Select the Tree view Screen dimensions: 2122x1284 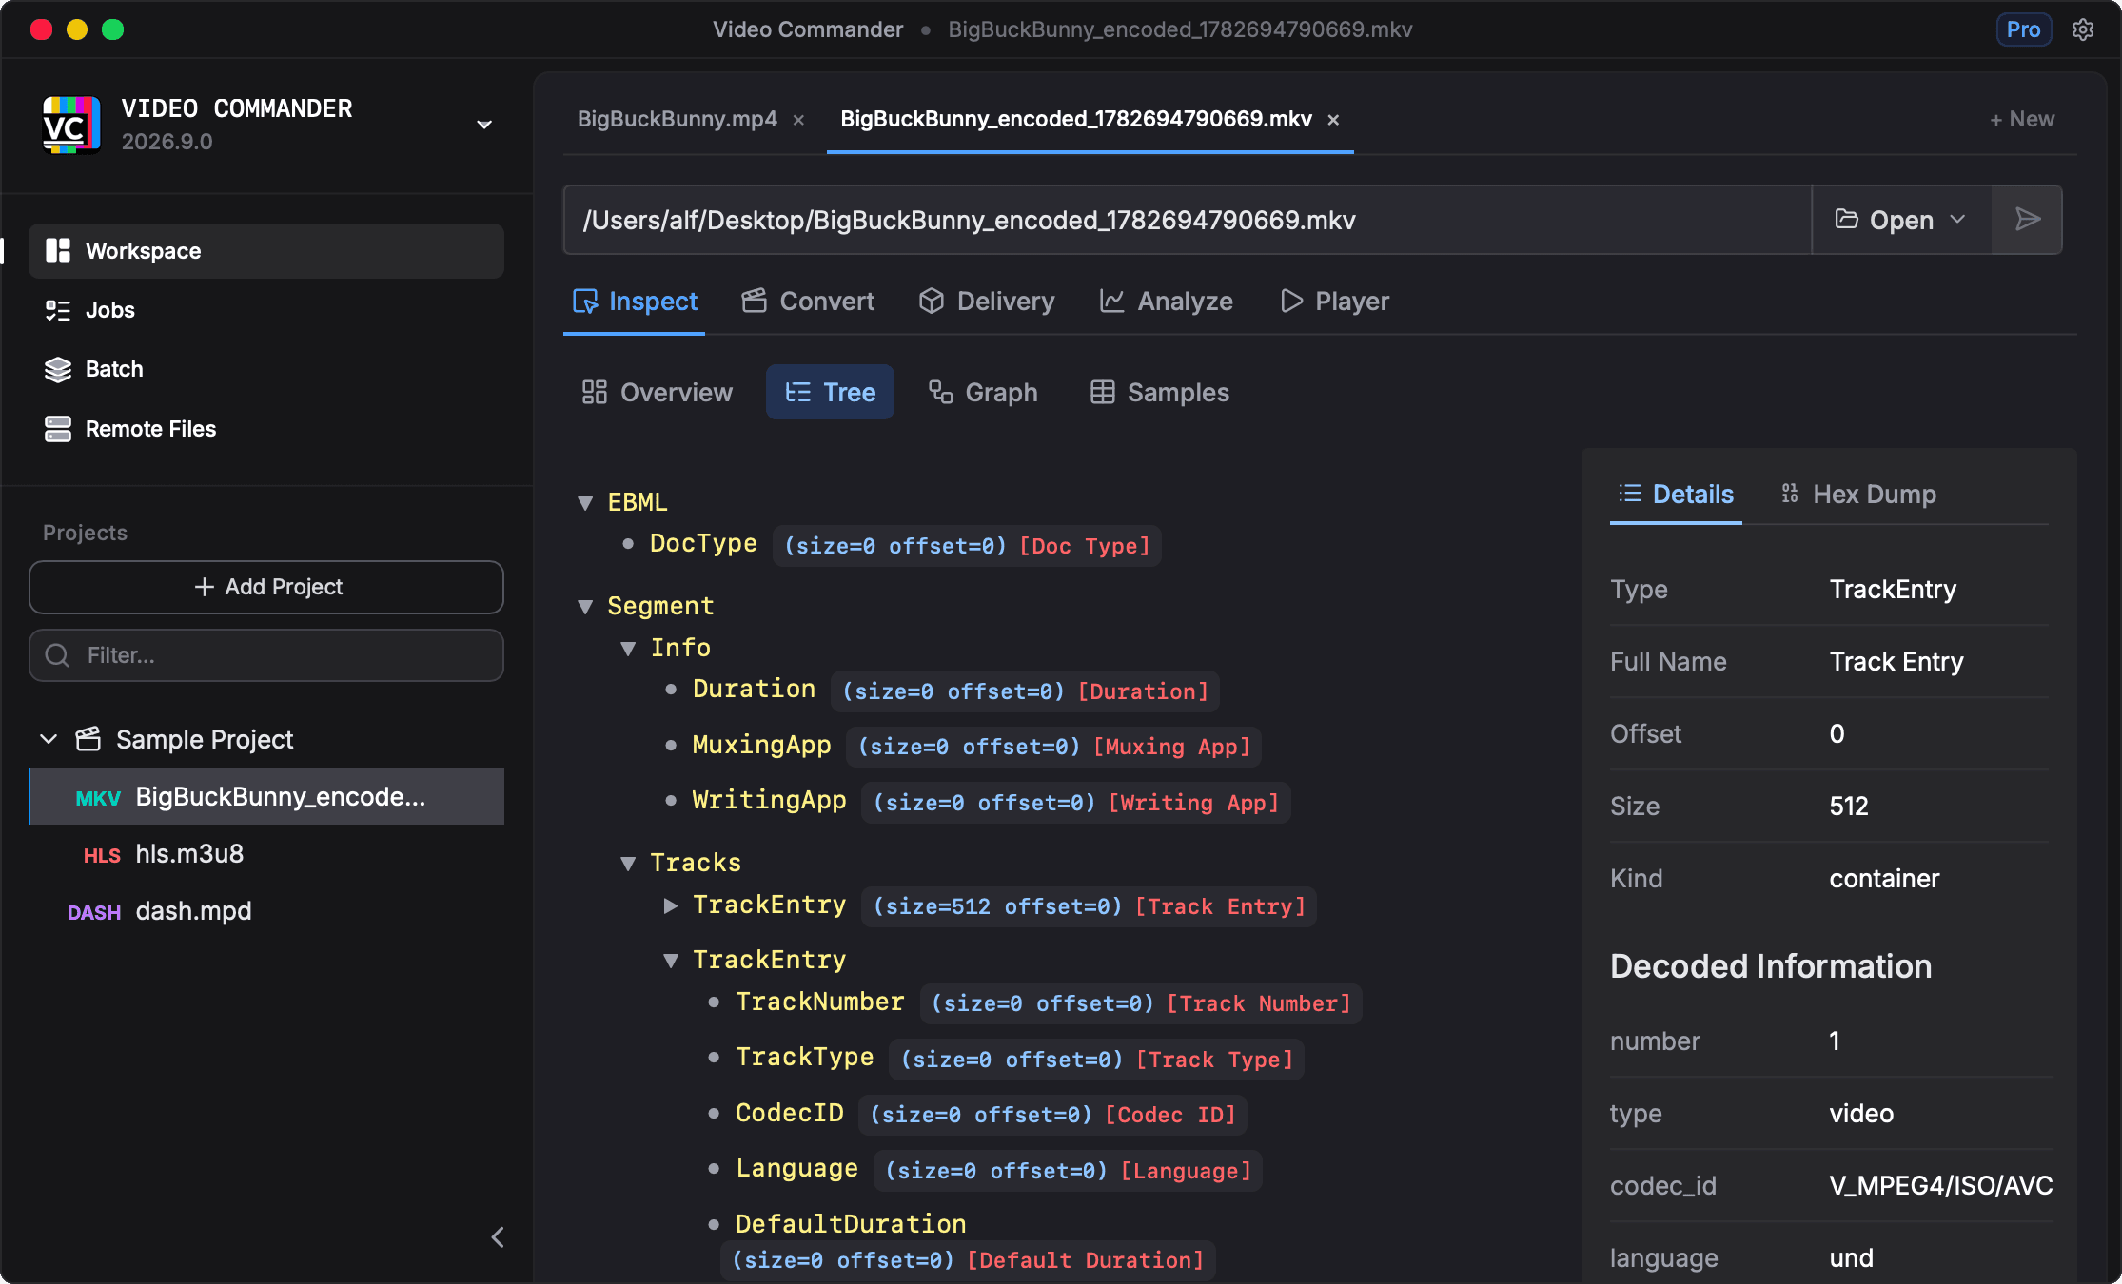click(830, 392)
